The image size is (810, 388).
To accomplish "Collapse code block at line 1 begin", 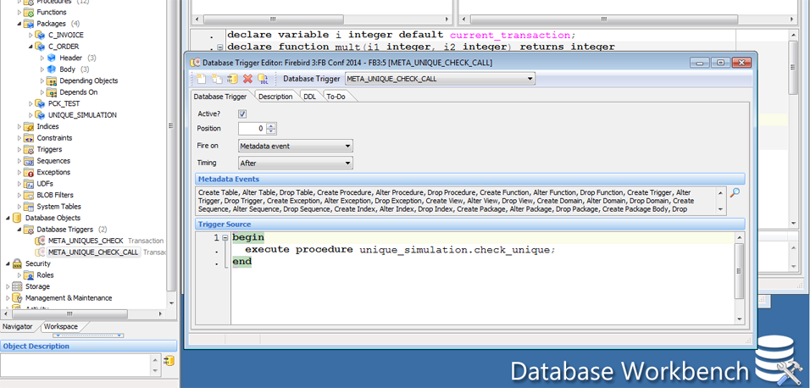I will (225, 238).
